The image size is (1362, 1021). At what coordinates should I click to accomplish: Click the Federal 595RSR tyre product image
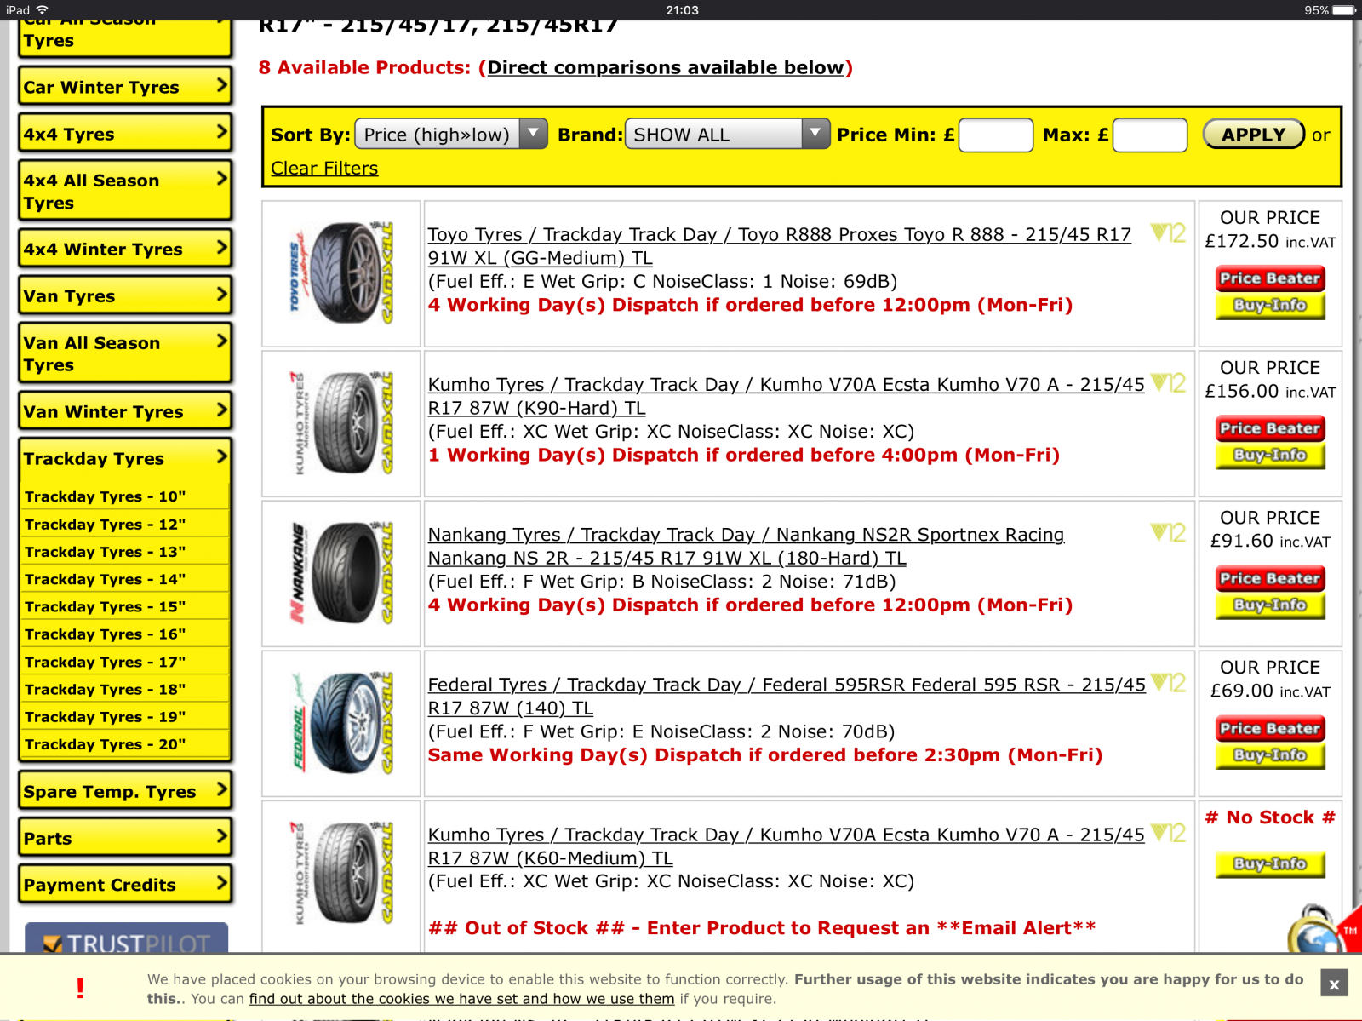point(341,724)
